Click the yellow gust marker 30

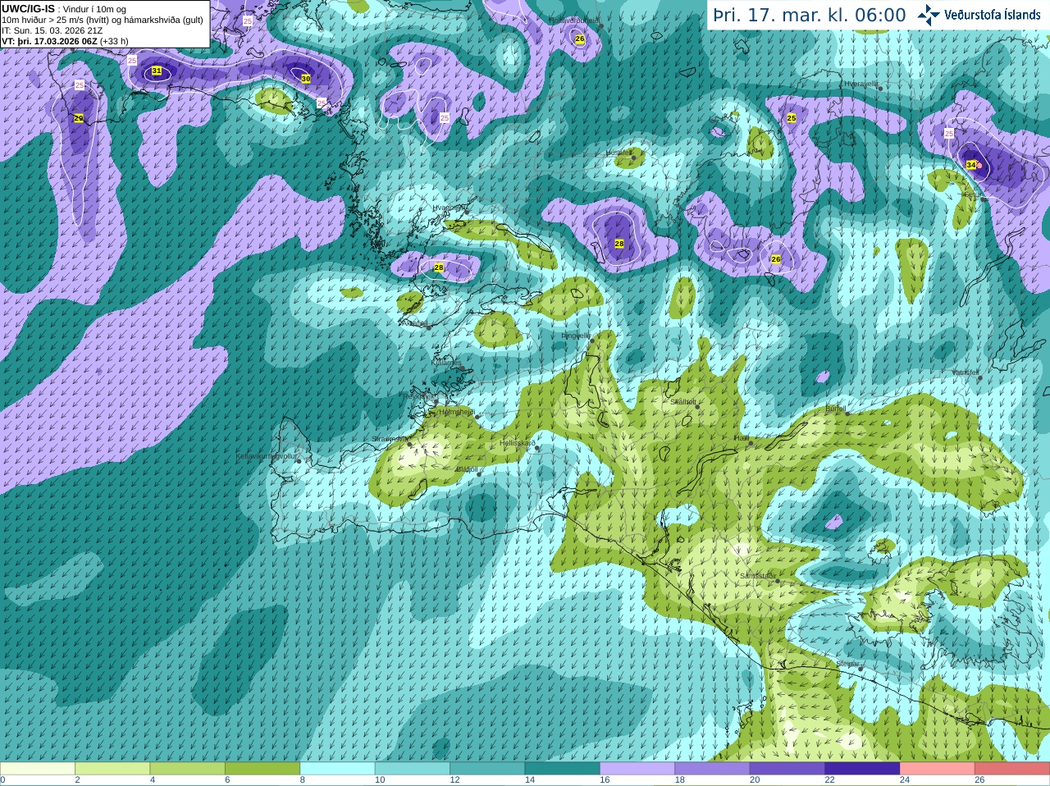click(x=306, y=79)
